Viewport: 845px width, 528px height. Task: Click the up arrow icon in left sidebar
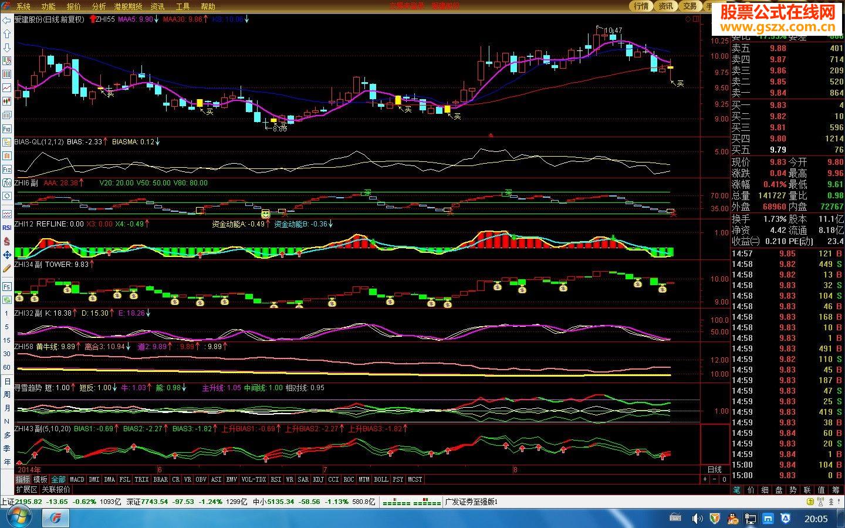coord(6,34)
